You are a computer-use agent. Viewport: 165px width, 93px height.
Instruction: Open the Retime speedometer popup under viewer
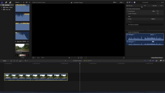coord(43,58)
